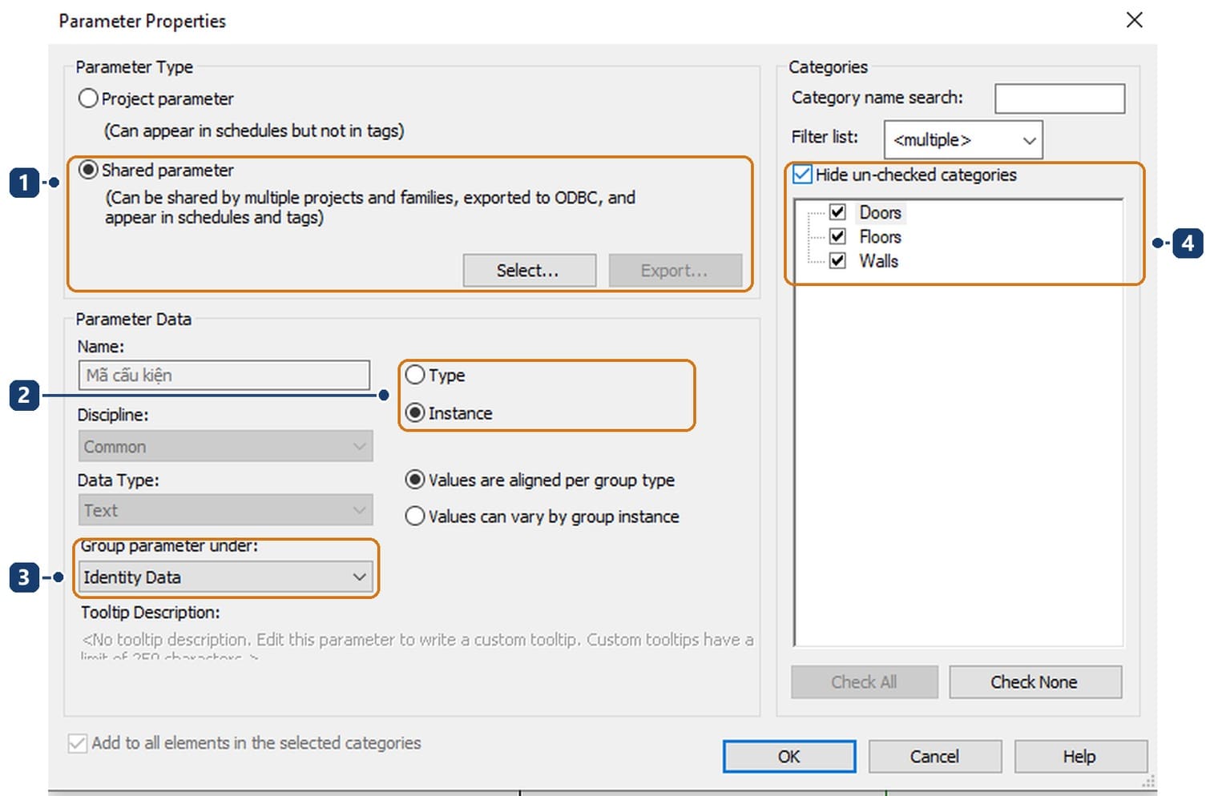Open the Group parameter under dropdown
The width and height of the screenshot is (1218, 796).
[226, 577]
